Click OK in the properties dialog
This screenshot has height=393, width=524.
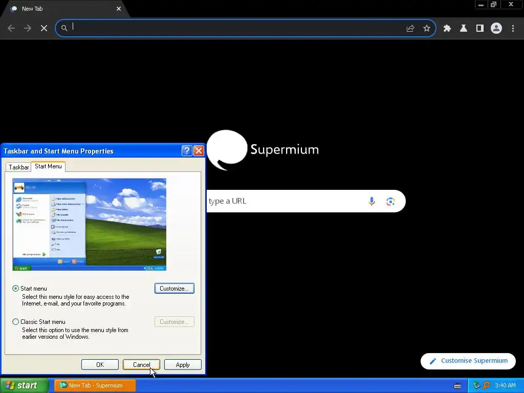tap(100, 364)
